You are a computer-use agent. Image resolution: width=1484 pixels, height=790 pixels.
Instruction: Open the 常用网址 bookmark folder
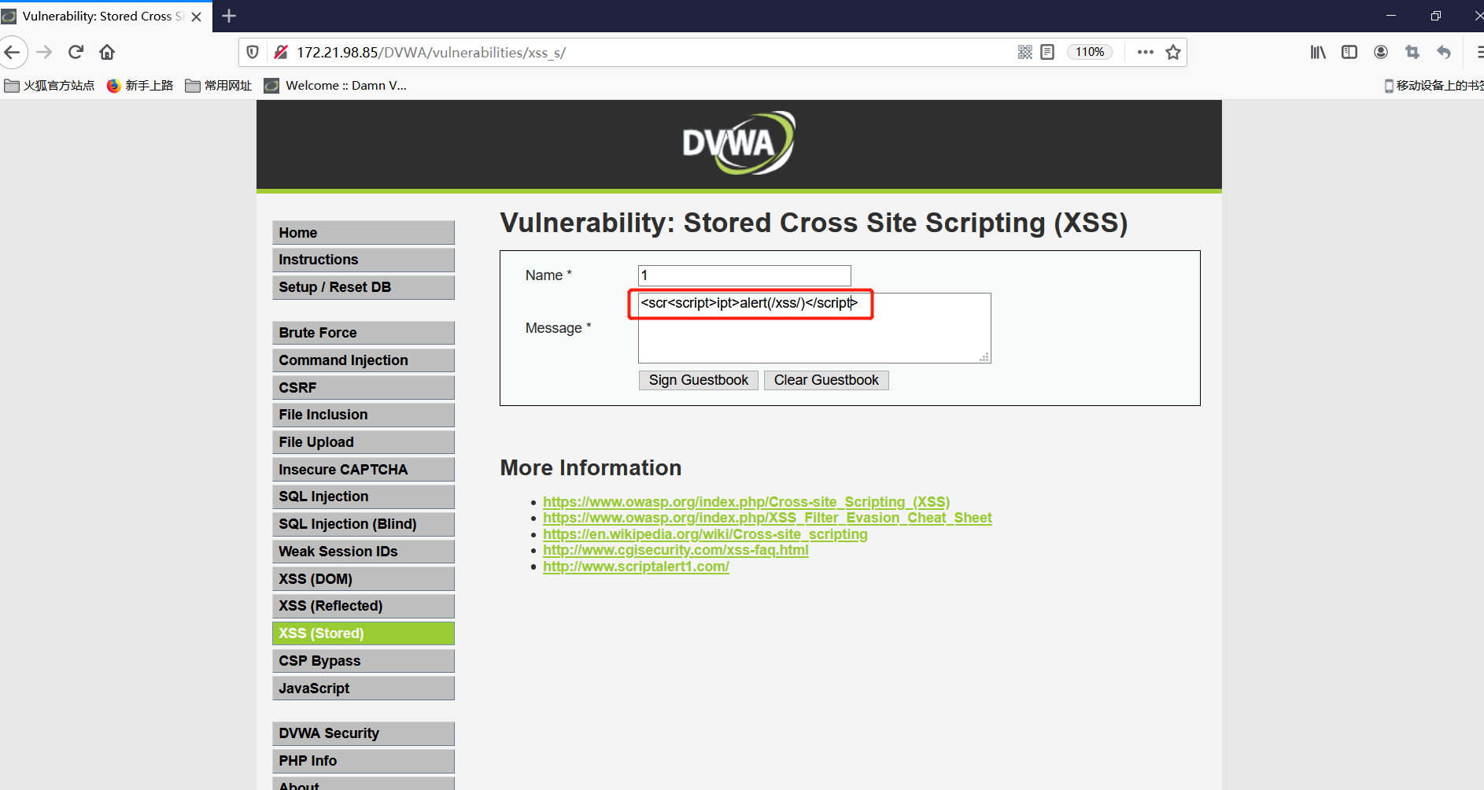tap(219, 86)
